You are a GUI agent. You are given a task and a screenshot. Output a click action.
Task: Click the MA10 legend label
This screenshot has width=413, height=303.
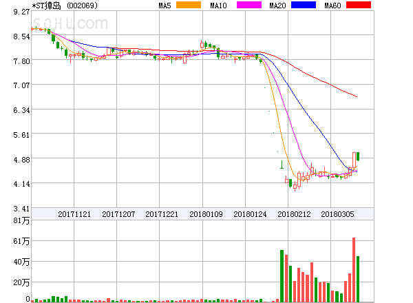[219, 6]
